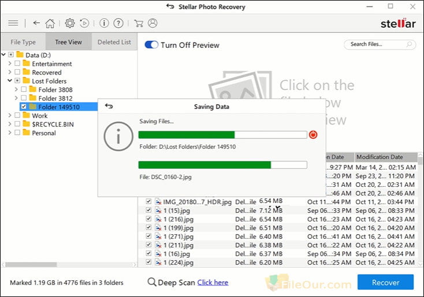The height and width of the screenshot is (297, 424).
Task: Sort by Modification Date column header
Action: [x=386, y=157]
